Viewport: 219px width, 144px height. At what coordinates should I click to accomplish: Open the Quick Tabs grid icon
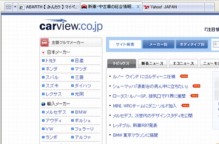point(9,7)
